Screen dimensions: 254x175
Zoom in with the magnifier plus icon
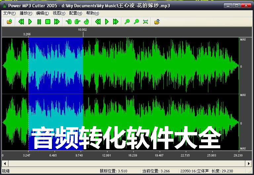(127, 21)
